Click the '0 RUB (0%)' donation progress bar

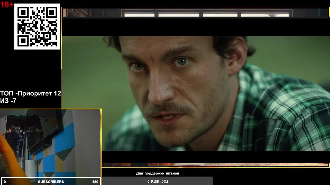[158, 181]
